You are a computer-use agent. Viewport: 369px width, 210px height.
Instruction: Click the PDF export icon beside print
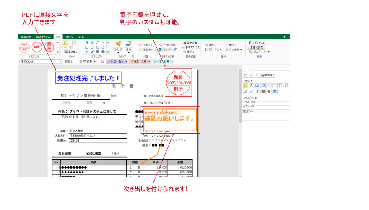[x=102, y=61]
